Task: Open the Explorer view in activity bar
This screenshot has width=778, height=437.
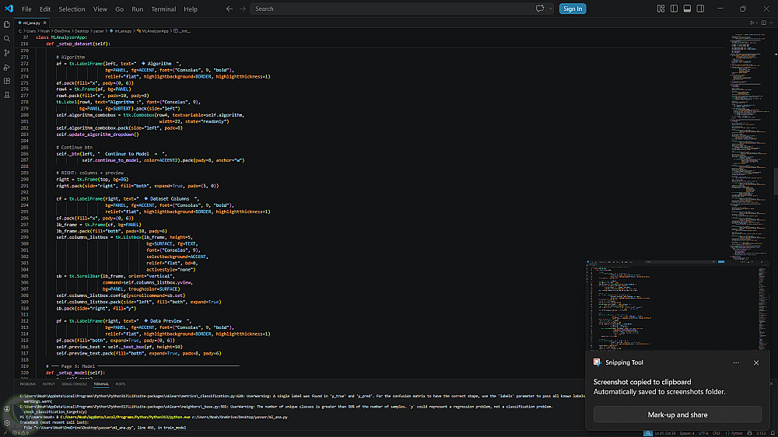Action: pos(7,23)
